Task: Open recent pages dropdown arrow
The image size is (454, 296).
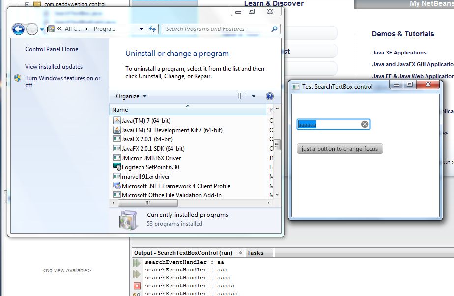Action: pyautogui.click(x=42, y=29)
